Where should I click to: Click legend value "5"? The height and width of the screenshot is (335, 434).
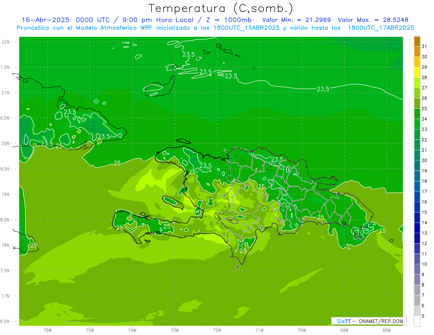pos(423,316)
